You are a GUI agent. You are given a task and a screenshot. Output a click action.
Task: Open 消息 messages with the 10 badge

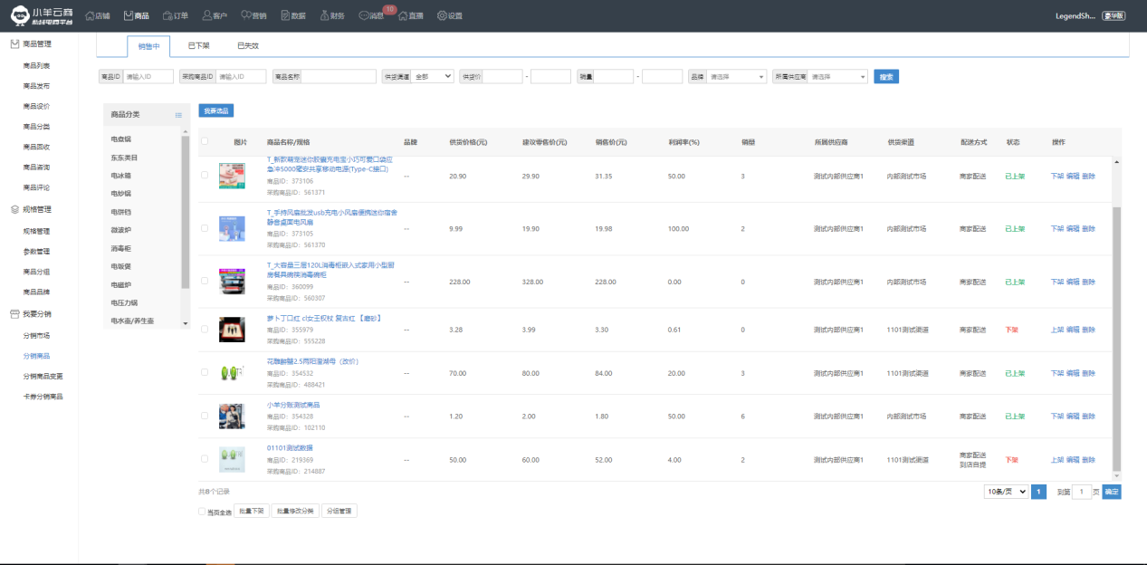coord(364,15)
